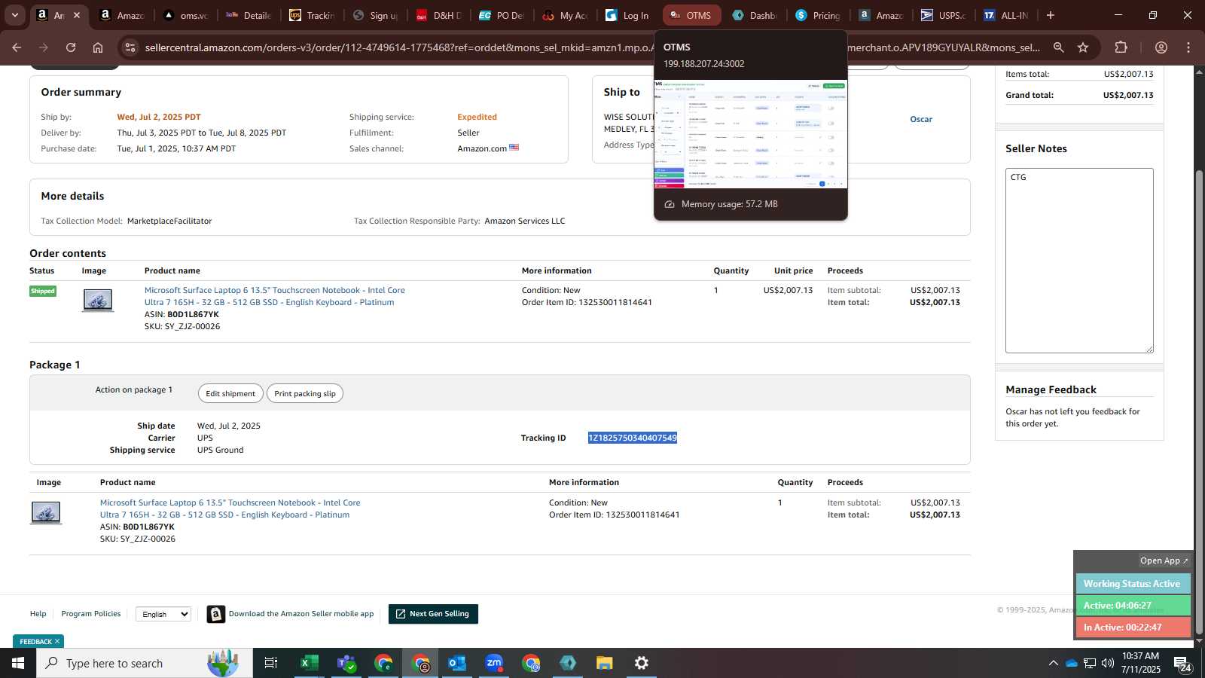
Task: Click the Print packing slip button
Action: click(305, 393)
